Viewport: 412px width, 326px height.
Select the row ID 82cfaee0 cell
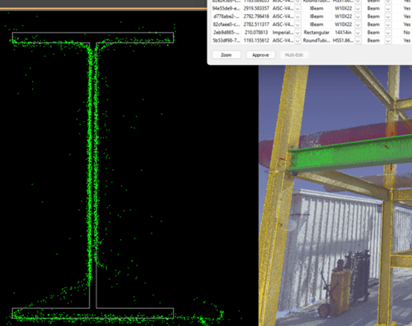click(x=226, y=24)
